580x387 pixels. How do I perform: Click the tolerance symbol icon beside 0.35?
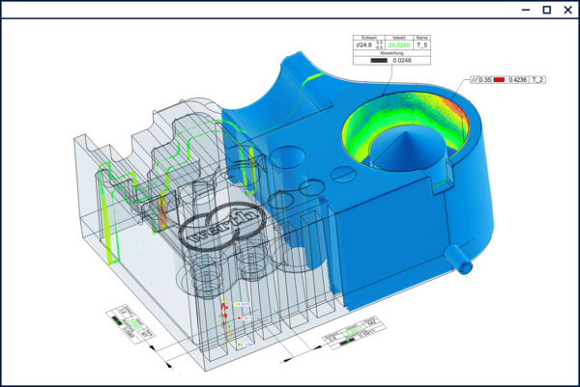pos(476,80)
